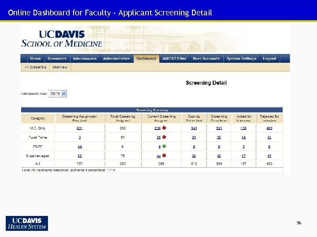Open Disadvantaged Invited for Interview link
This screenshot has height=237, width=317.
[243, 156]
